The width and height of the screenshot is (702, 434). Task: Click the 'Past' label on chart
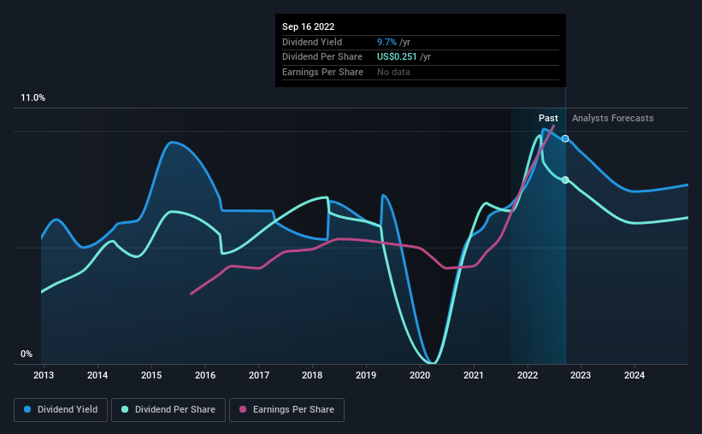coord(548,118)
